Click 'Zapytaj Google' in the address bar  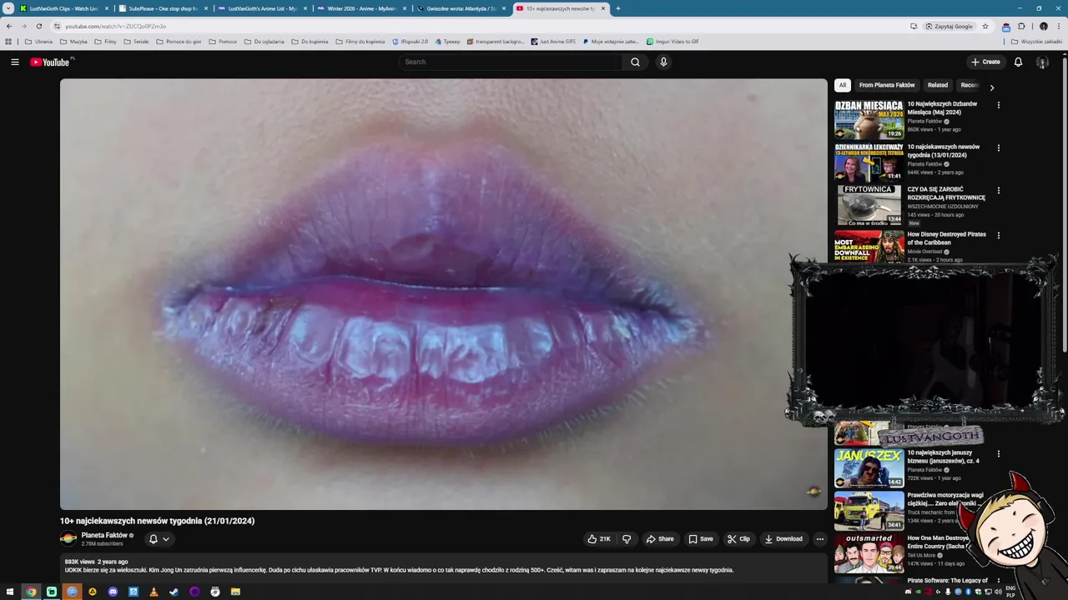point(949,26)
